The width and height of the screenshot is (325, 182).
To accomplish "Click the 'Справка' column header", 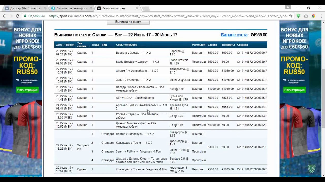I will (x=242, y=45).
